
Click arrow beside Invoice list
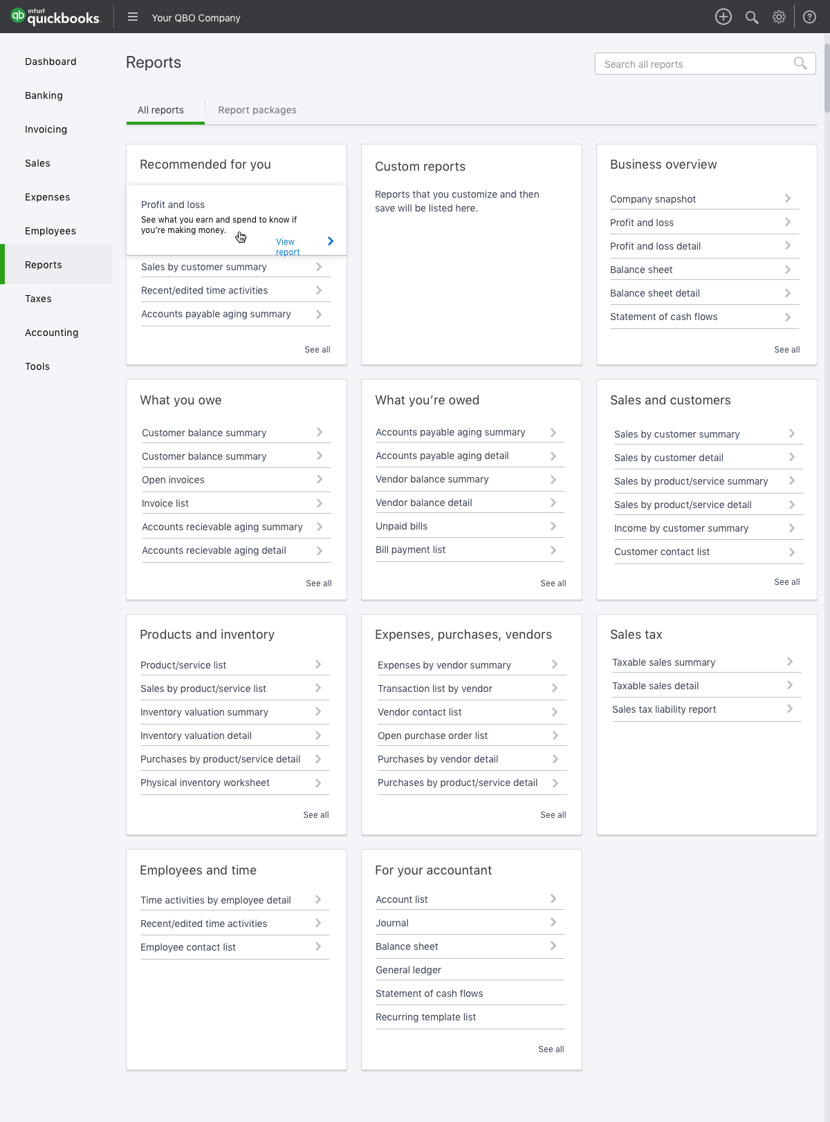pos(320,503)
